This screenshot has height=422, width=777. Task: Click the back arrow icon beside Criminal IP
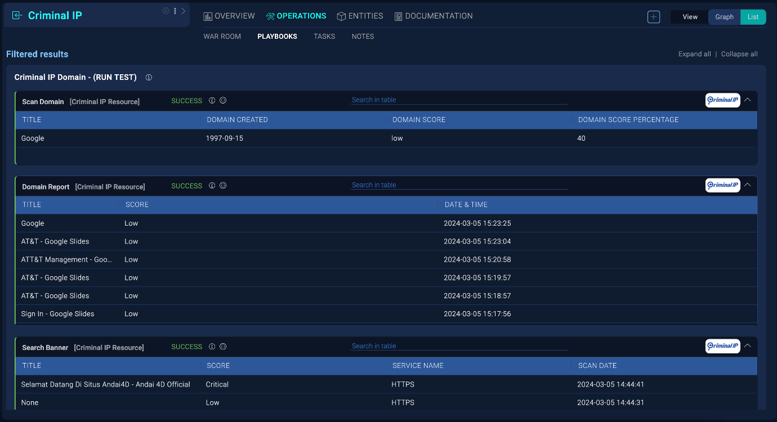(17, 16)
